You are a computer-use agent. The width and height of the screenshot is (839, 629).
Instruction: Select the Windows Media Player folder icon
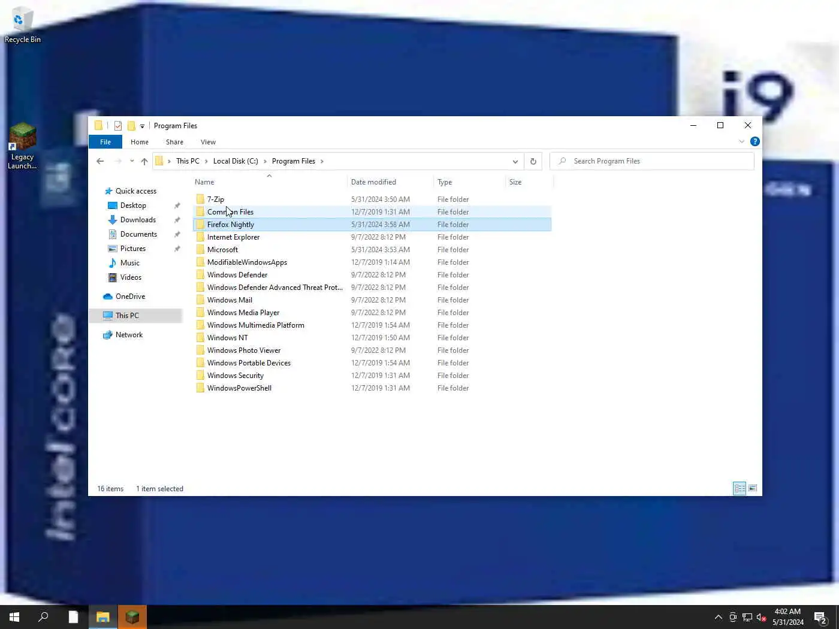200,313
